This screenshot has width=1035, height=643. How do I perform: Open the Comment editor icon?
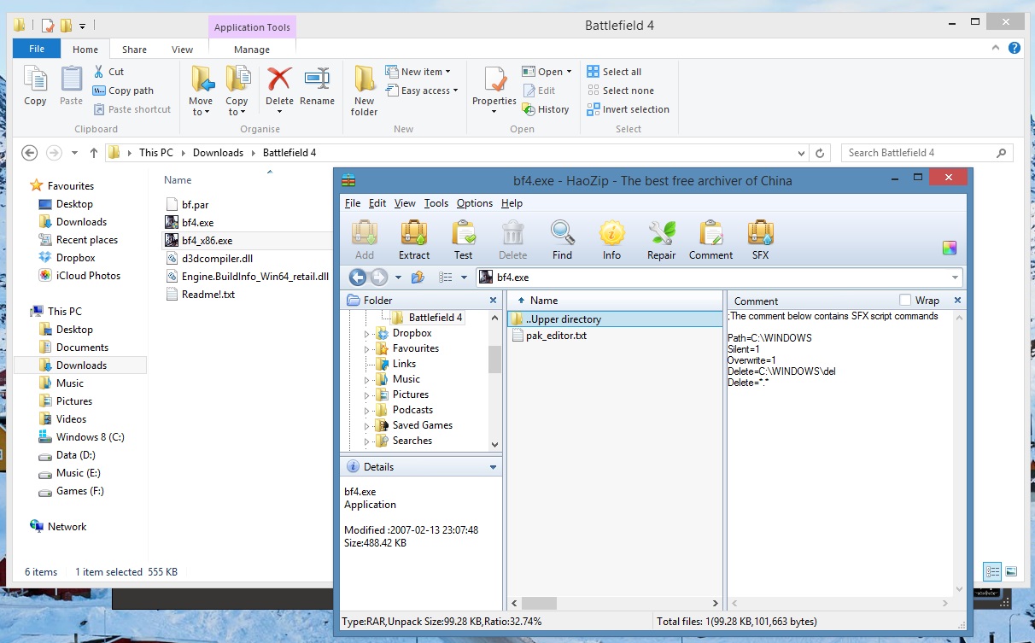tap(710, 239)
